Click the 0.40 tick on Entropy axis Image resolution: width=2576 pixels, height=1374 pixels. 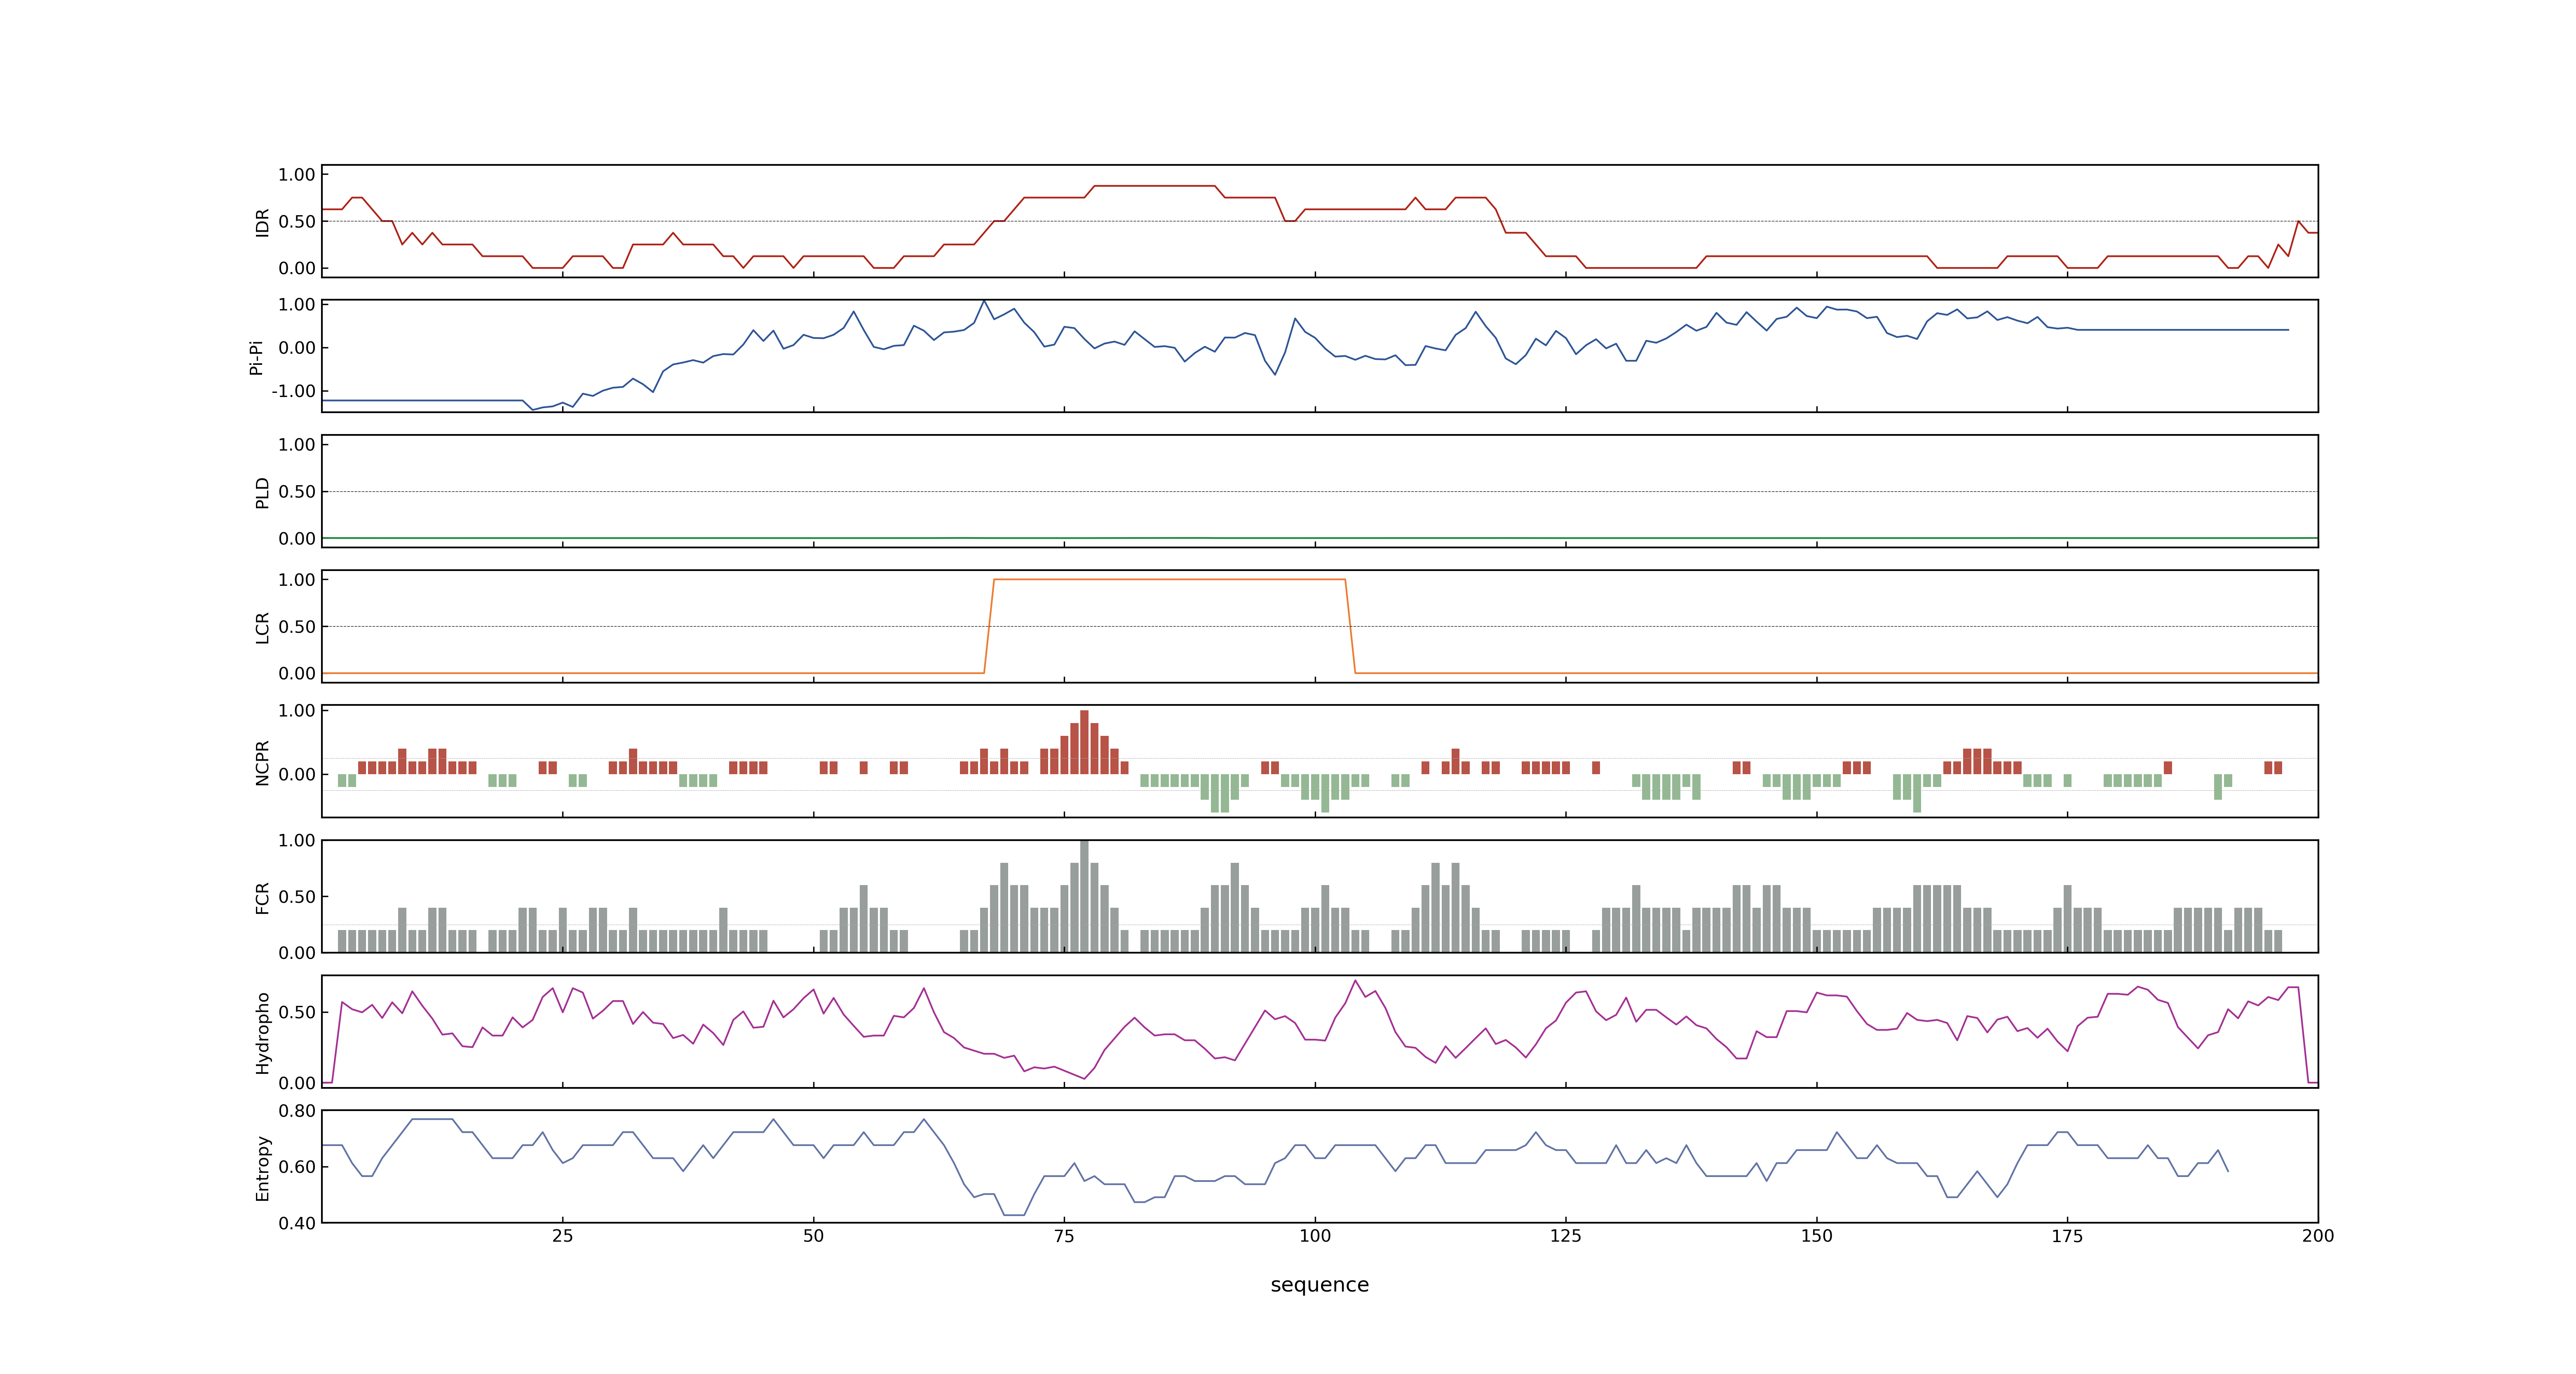[x=297, y=1223]
